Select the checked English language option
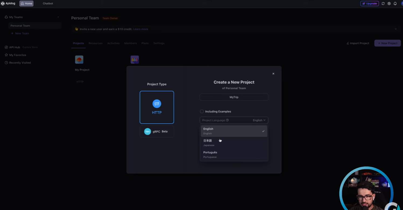403x210 pixels. tap(234, 131)
